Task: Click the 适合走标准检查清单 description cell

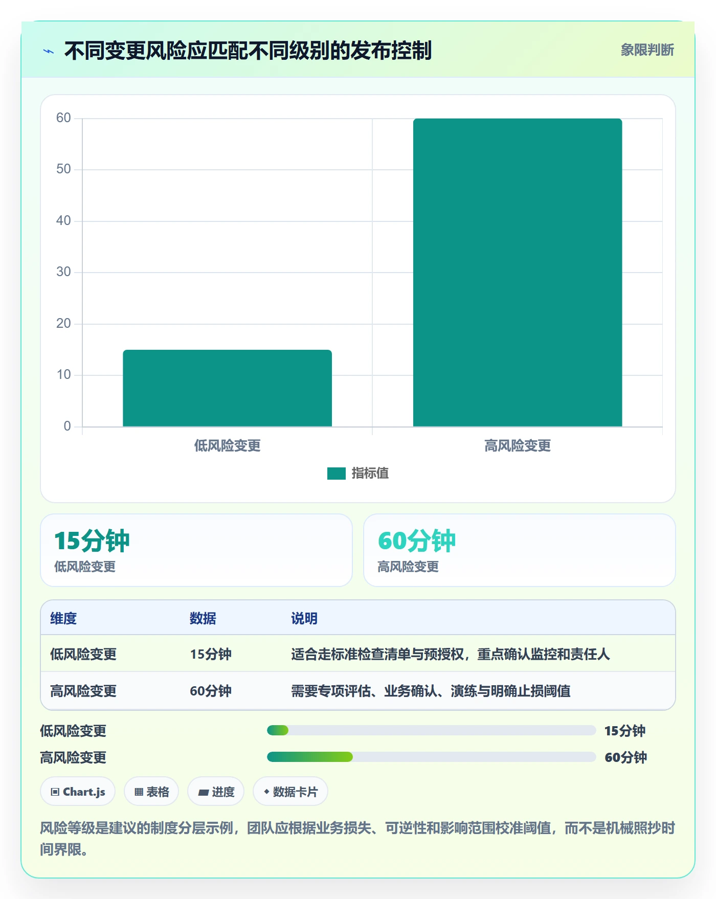Action: [451, 654]
